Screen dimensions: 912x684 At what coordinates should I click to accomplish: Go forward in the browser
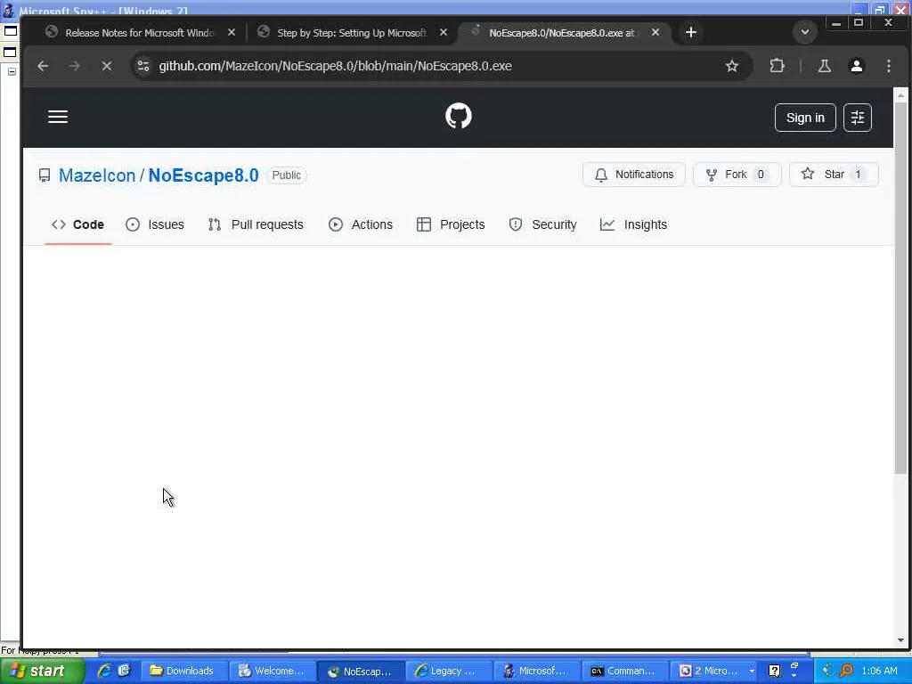click(x=75, y=66)
